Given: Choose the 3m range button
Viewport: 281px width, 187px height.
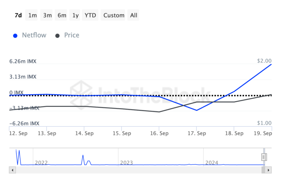Looking at the screenshot, I should [x=47, y=15].
